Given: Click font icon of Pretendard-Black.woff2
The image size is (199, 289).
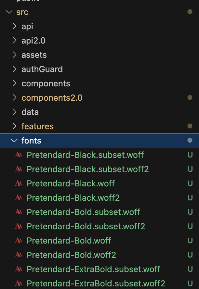Looking at the screenshot, I should pyautogui.click(x=19, y=197).
